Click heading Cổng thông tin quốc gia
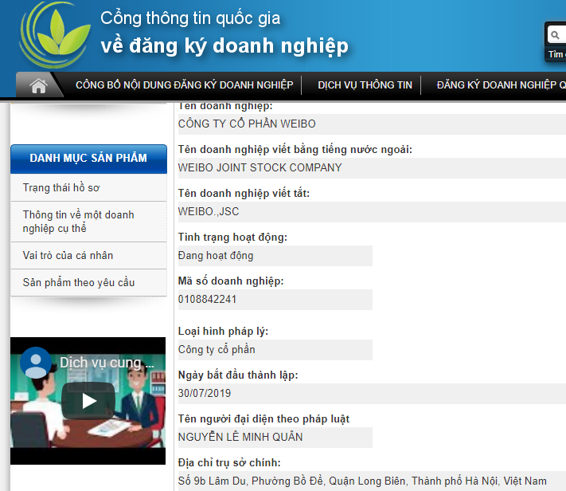Image resolution: width=566 pixels, height=491 pixels. click(190, 18)
